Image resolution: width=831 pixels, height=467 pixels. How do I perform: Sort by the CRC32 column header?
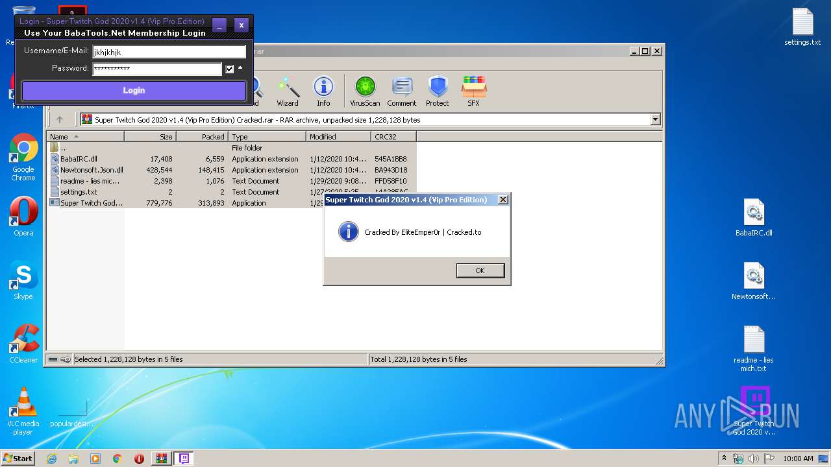click(394, 137)
